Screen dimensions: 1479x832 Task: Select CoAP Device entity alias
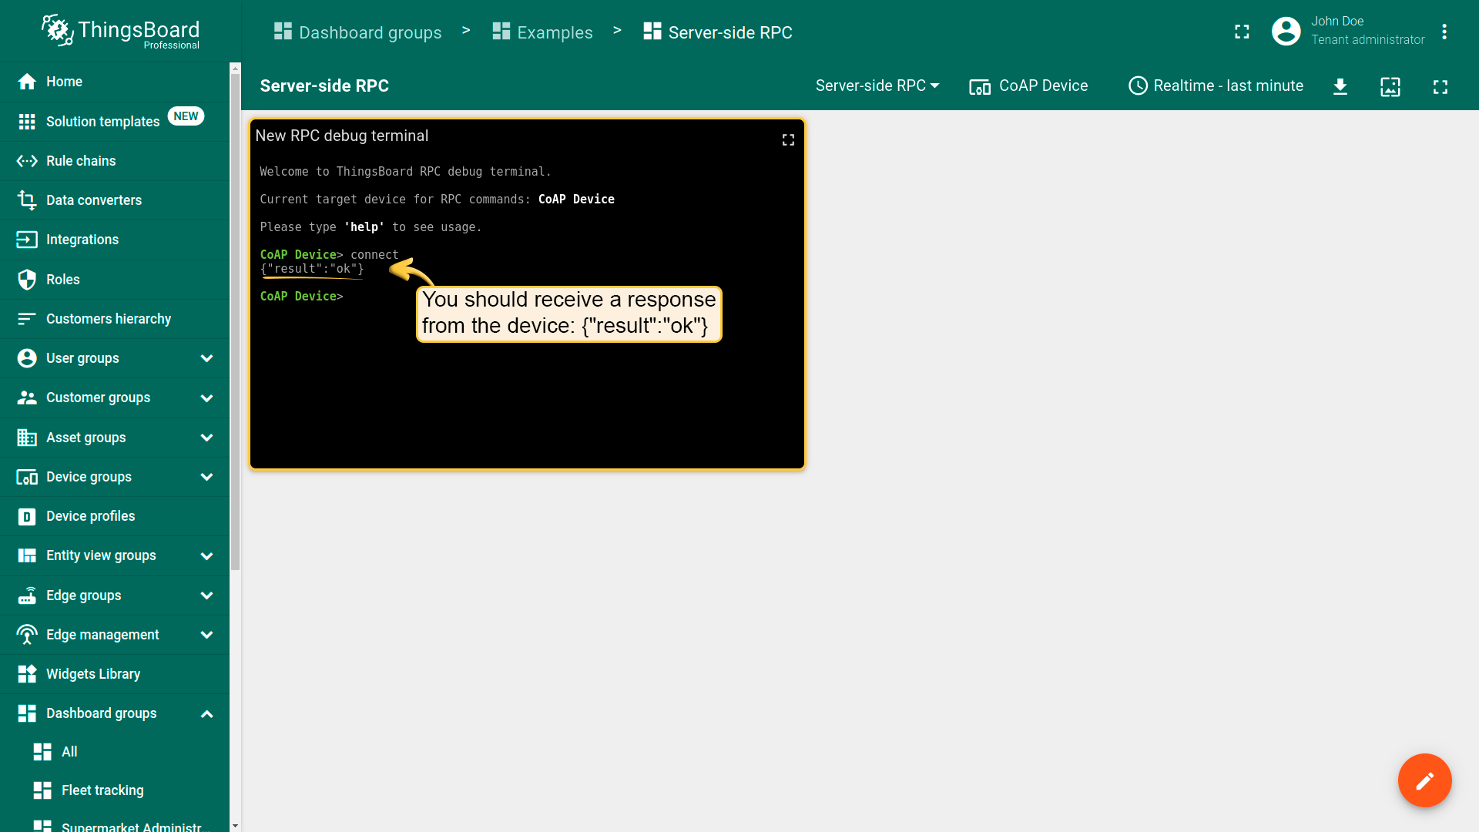1028,86
